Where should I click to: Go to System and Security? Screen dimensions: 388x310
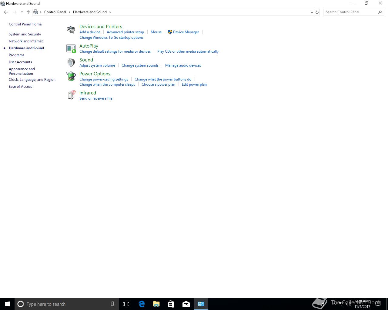pos(25,34)
